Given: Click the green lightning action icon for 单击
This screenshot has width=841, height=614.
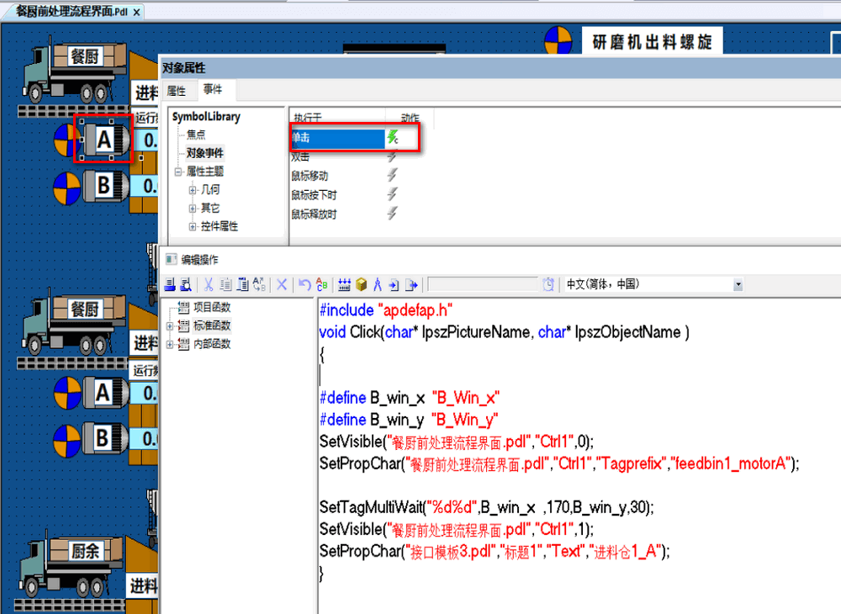Looking at the screenshot, I should pos(393,137).
